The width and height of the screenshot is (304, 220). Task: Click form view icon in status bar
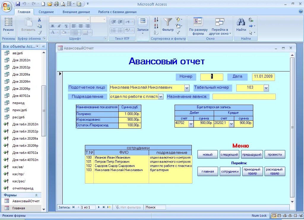pos(274,216)
